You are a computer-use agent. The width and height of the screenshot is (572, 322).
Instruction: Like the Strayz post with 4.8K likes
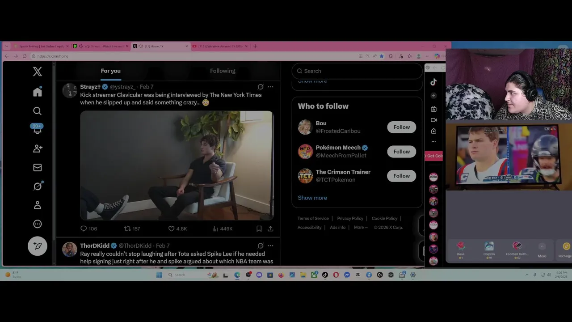click(177, 229)
